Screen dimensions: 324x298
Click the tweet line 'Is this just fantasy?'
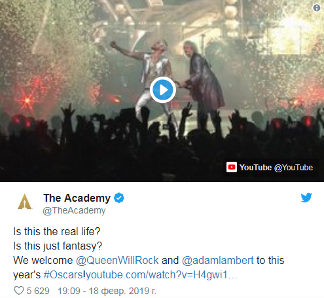58,246
